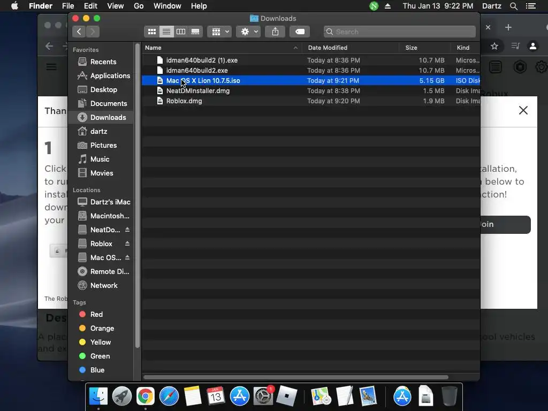
Task: Sort files by Date Modified column
Action: tap(351, 48)
